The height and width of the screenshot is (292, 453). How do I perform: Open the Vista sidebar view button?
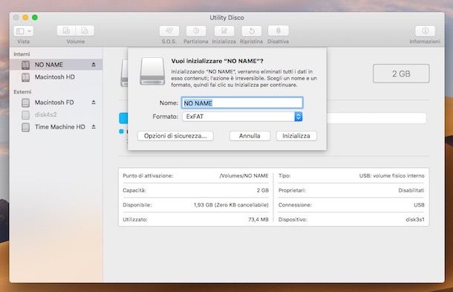(24, 31)
